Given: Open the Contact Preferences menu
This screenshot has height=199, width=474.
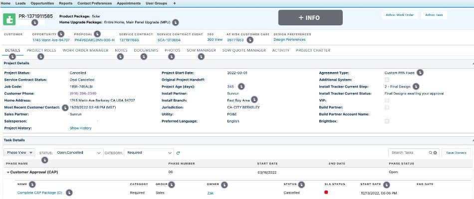Looking at the screenshot, I should [95, 3].
